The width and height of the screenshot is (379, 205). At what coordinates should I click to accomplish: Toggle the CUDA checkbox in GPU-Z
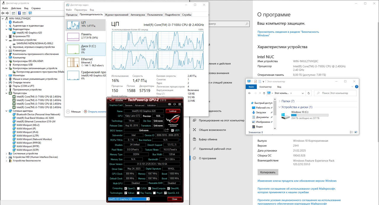pyautogui.click(x=139, y=188)
